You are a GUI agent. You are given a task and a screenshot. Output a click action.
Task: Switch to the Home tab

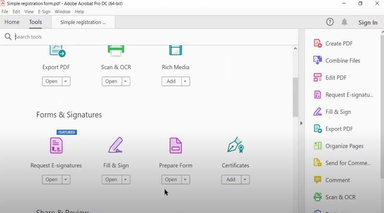coord(12,22)
